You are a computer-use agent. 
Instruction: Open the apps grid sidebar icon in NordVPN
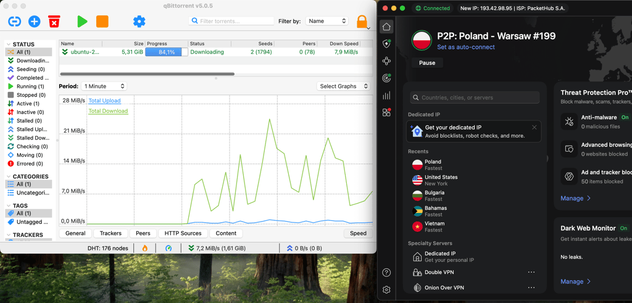(x=386, y=112)
